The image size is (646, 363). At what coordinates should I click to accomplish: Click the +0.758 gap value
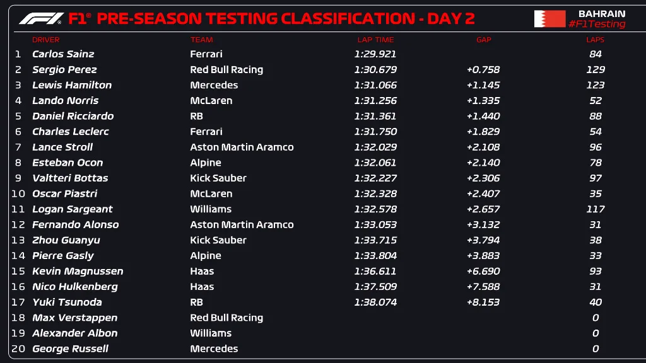tap(483, 69)
